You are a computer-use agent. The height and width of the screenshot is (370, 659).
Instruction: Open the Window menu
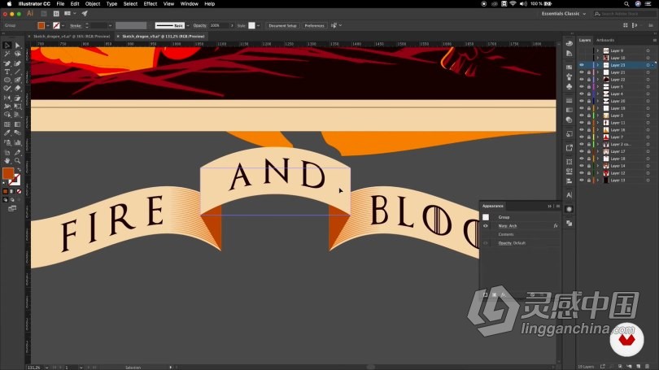click(x=189, y=4)
